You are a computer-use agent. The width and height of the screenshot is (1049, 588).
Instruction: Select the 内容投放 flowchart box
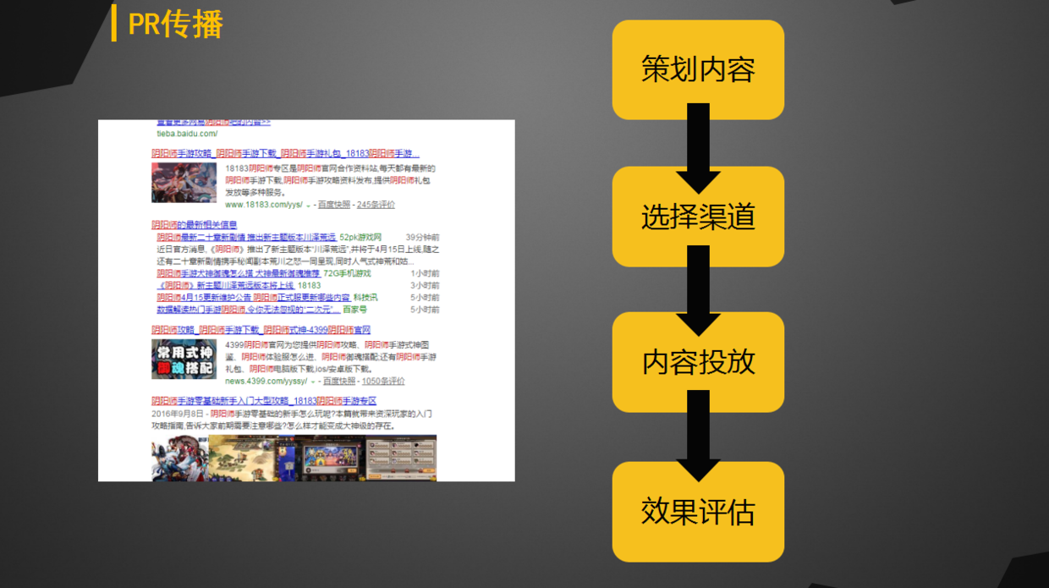(698, 362)
